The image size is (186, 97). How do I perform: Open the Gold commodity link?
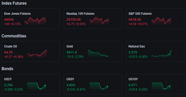pos(70,46)
